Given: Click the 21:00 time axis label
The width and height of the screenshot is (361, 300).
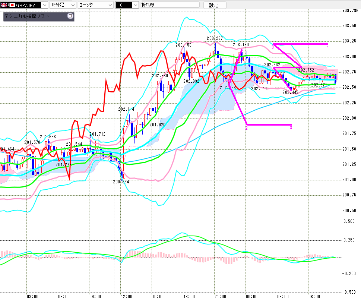Looking at the screenshot, I should point(220,296).
